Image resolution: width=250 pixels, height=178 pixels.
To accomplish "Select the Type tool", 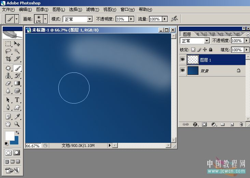I will click(17, 100).
